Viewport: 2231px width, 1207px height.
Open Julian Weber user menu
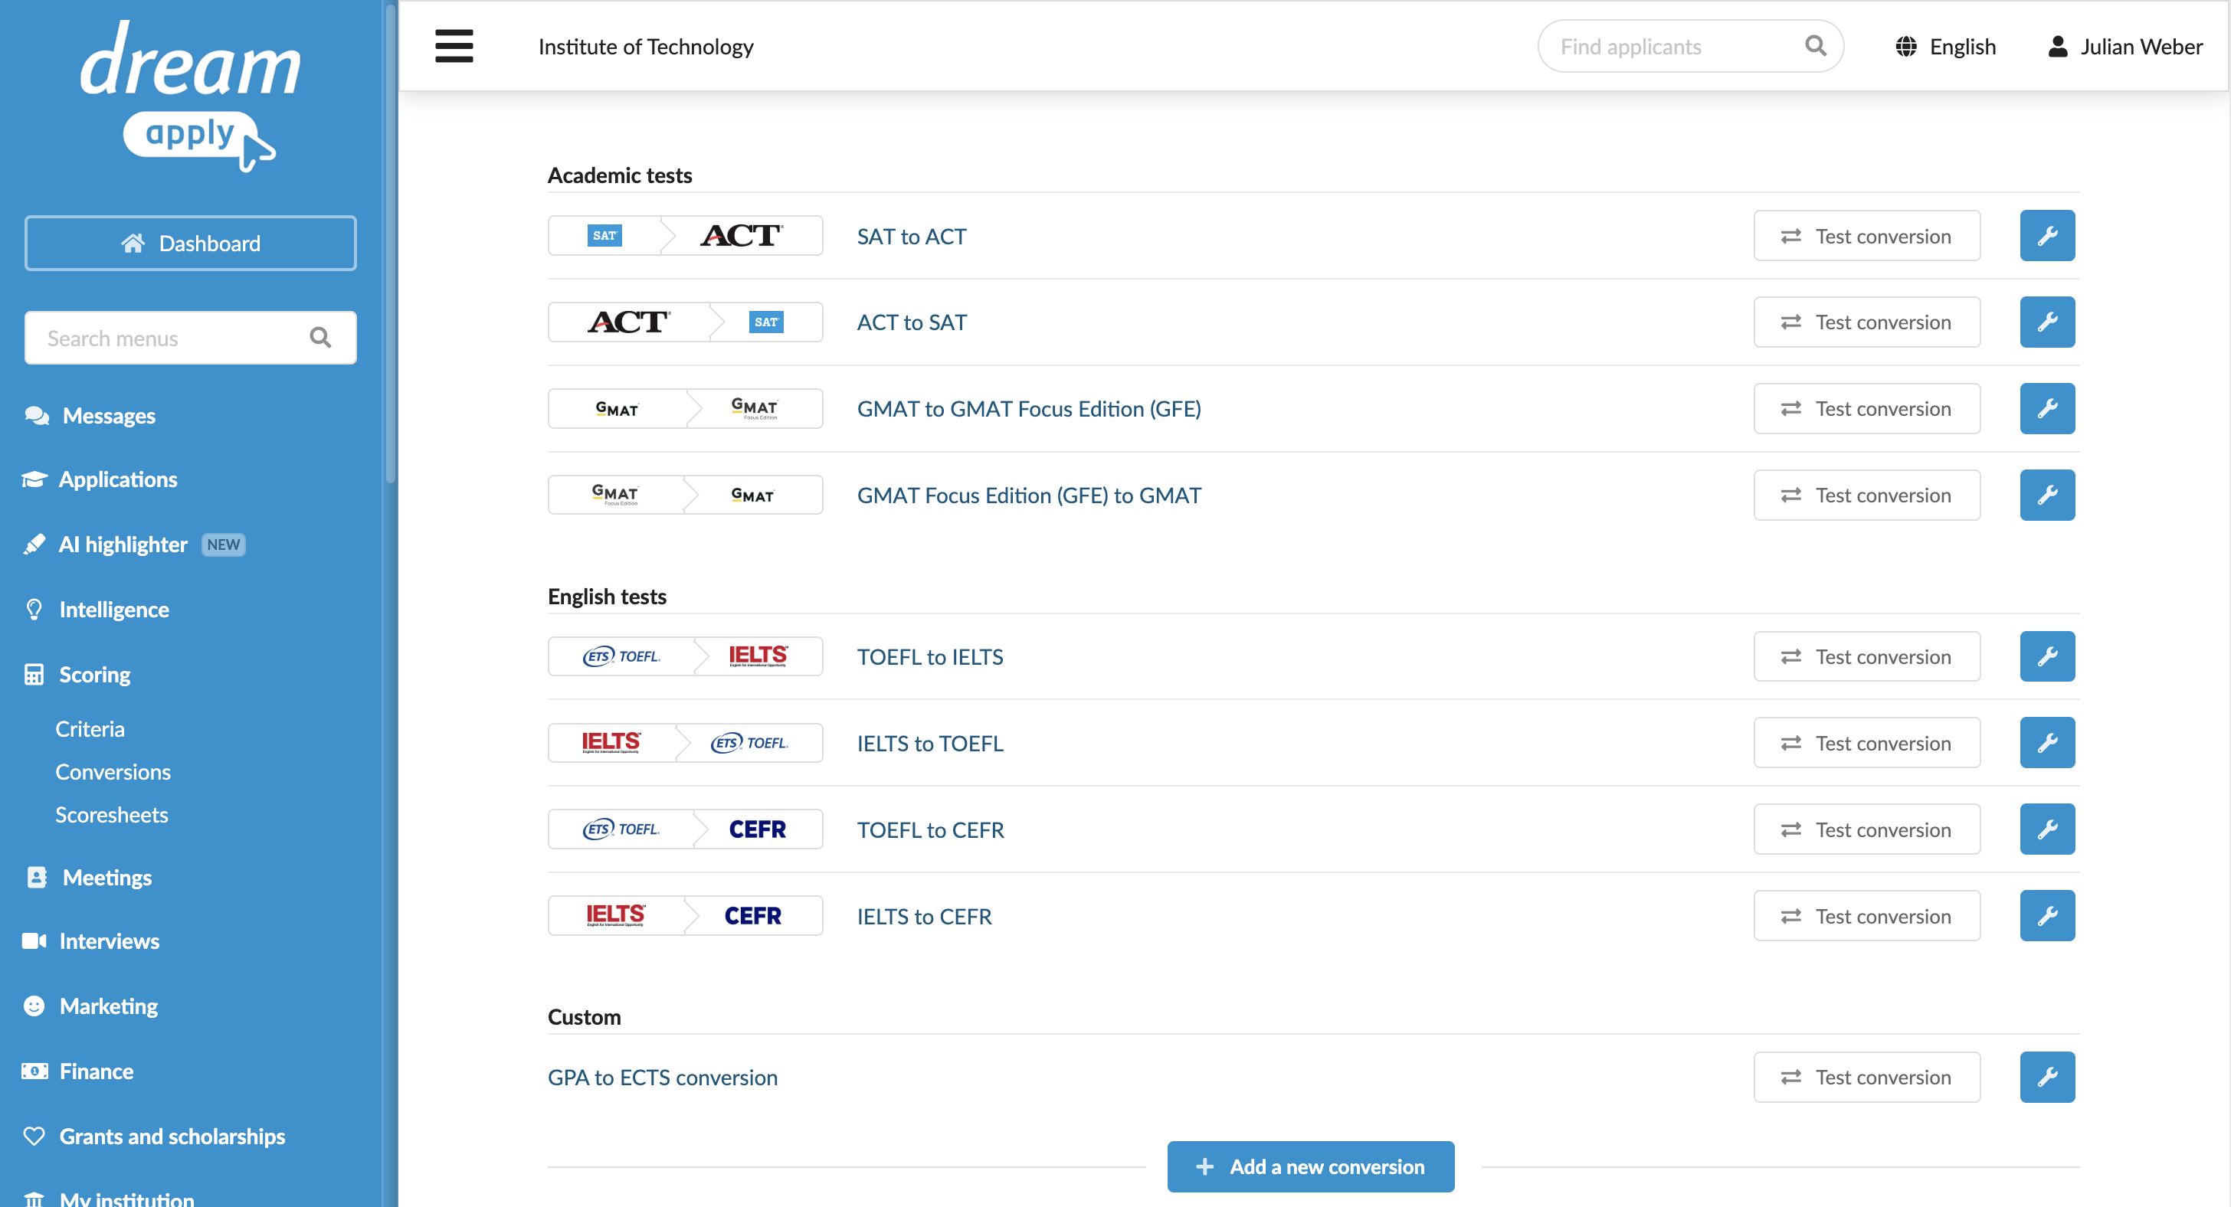pos(2125,46)
